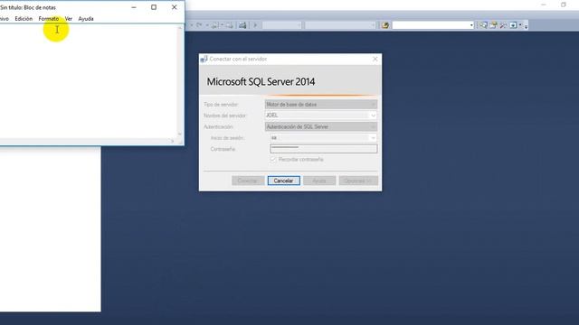Click the magnifier icon right of search box
Screen dimensions: 579x325
click(x=483, y=25)
